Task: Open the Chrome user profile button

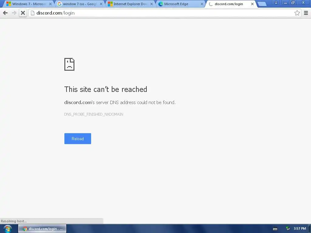Action: pyautogui.click(x=276, y=2)
